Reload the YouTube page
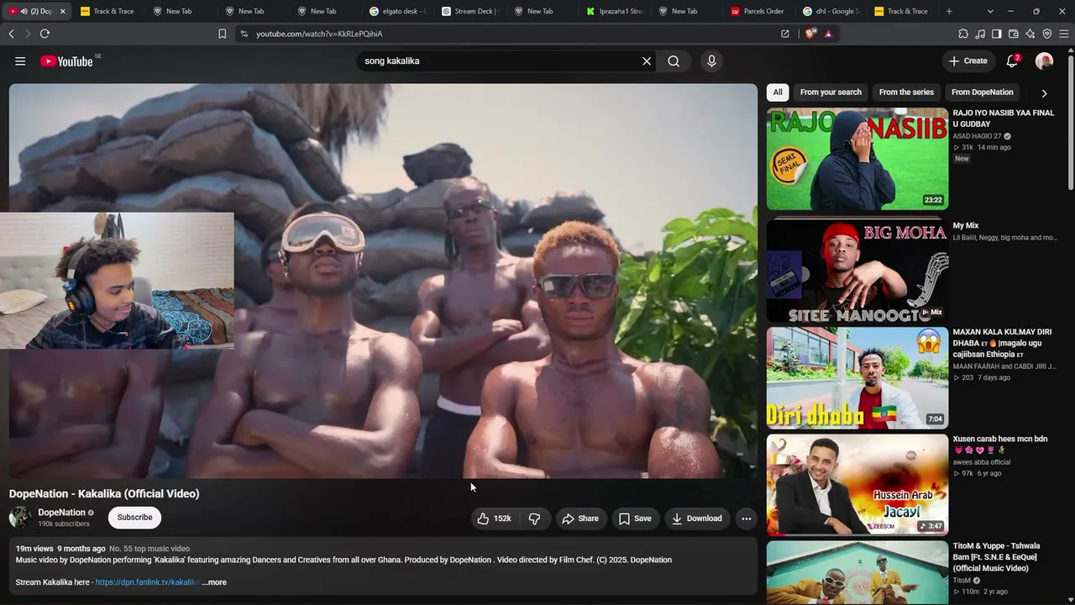 click(x=45, y=34)
